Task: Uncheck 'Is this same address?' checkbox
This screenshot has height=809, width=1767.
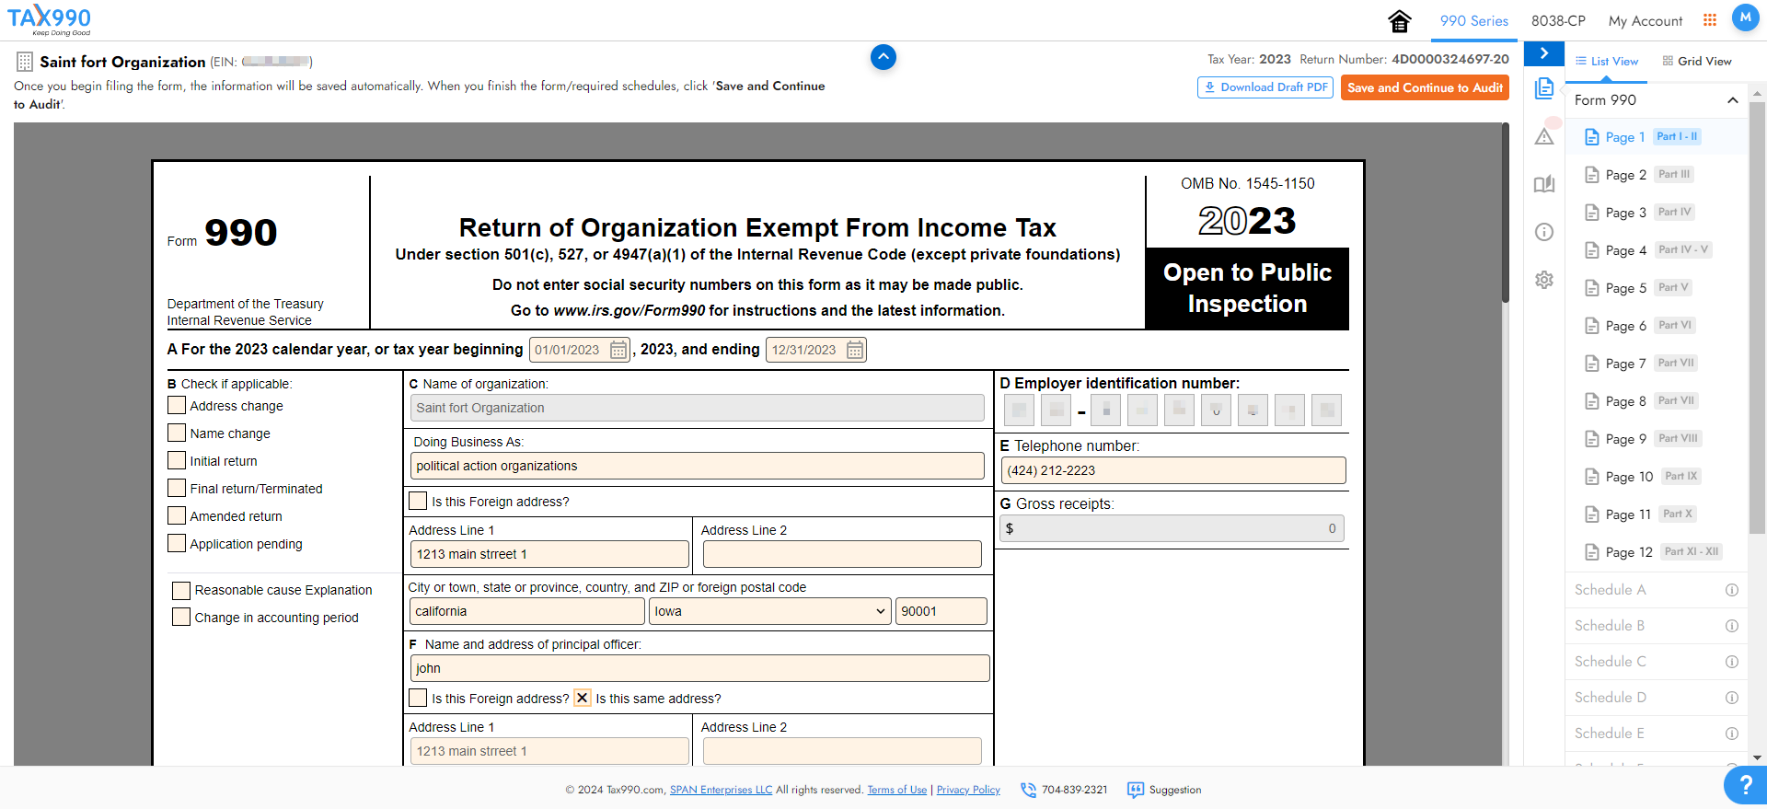Action: 583,698
